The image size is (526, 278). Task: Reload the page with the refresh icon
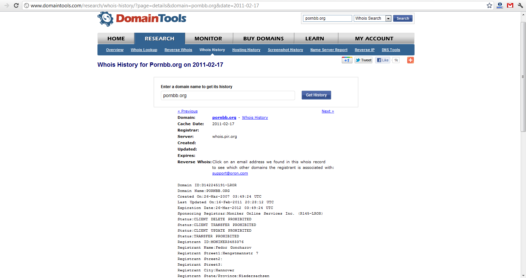pyautogui.click(x=16, y=5)
